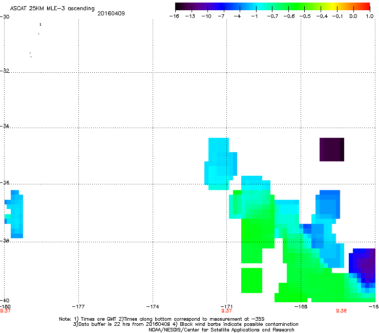Click the -34 latitude axis label
Screen dimensions: 379x333
tap(5, 126)
